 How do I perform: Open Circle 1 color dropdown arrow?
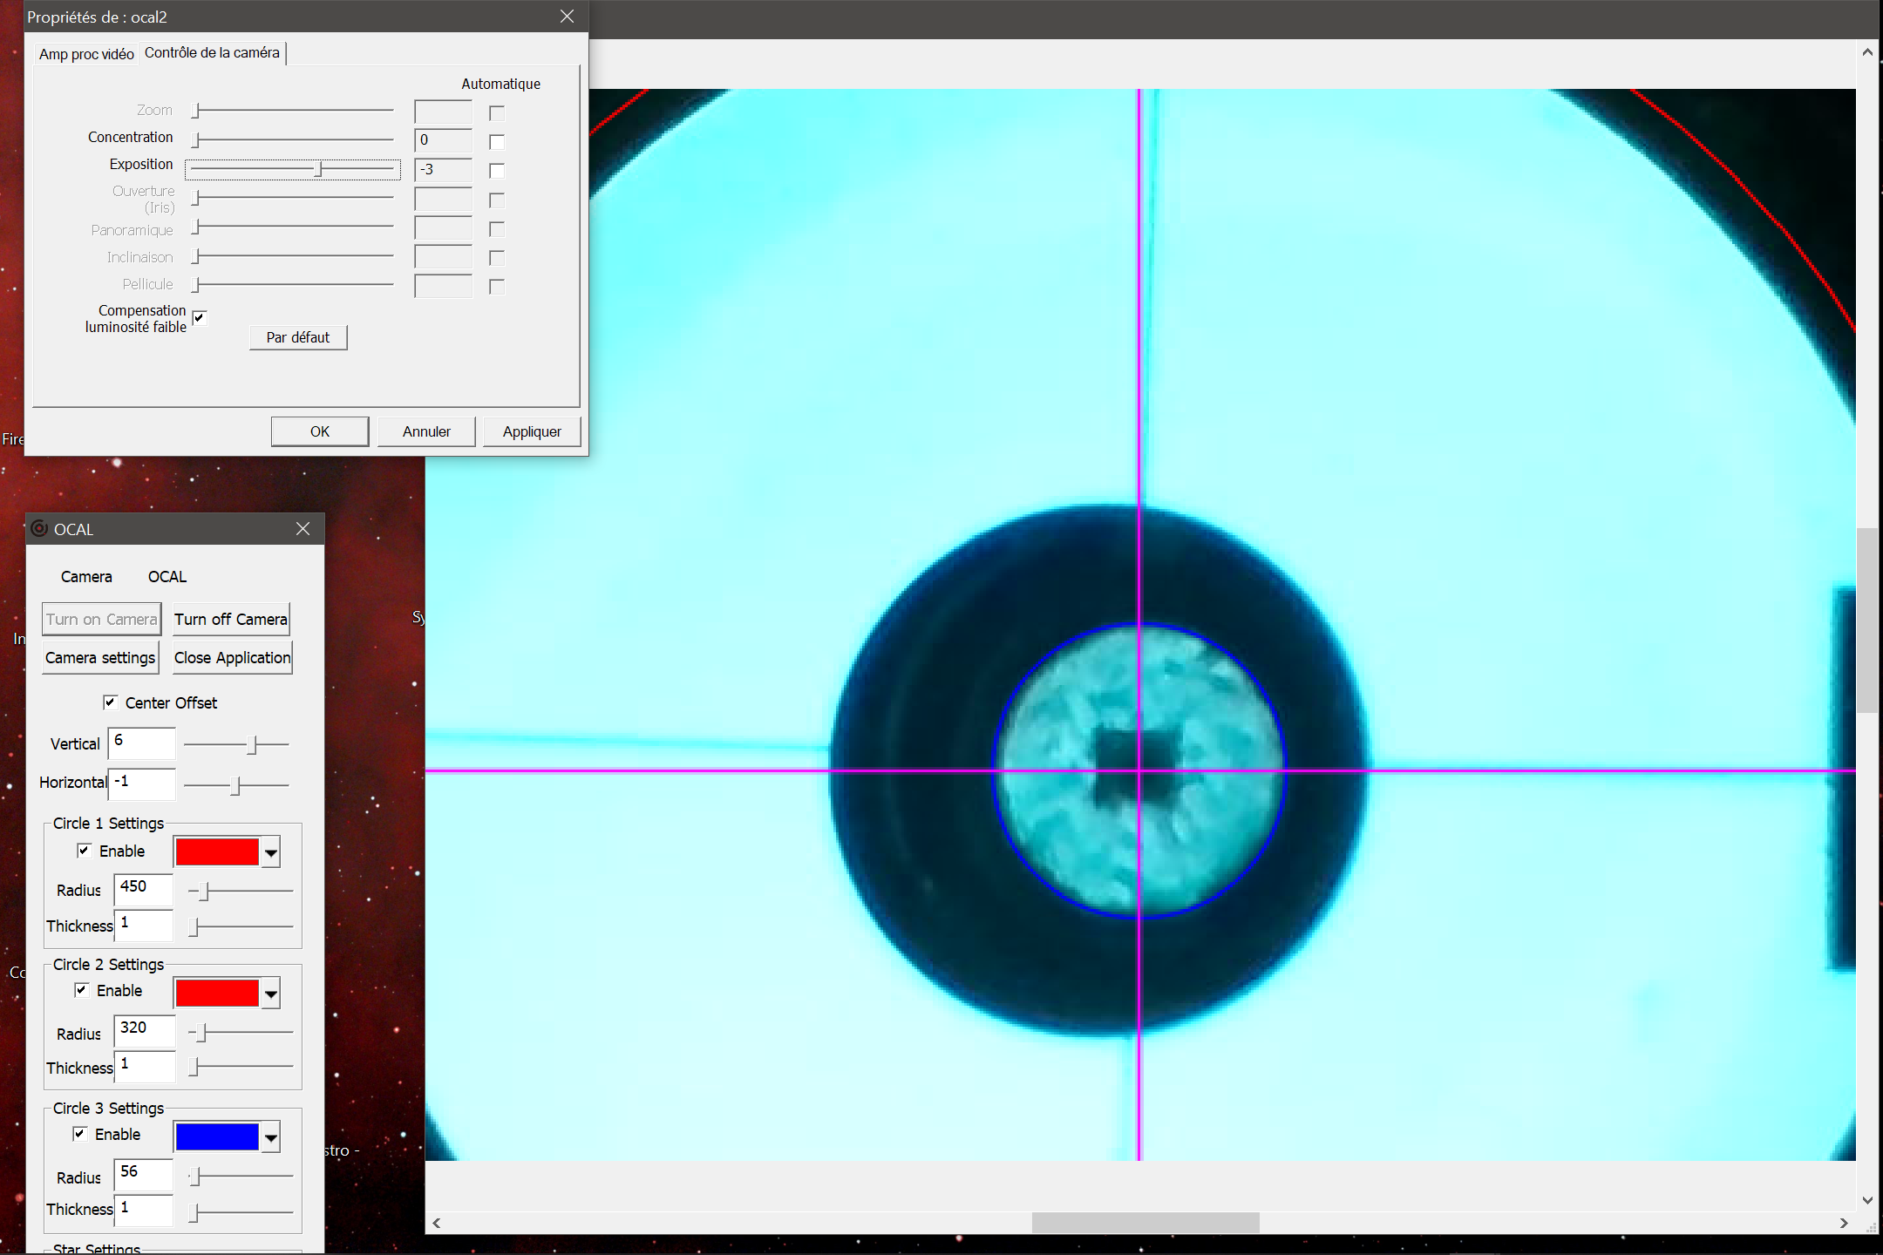click(271, 852)
